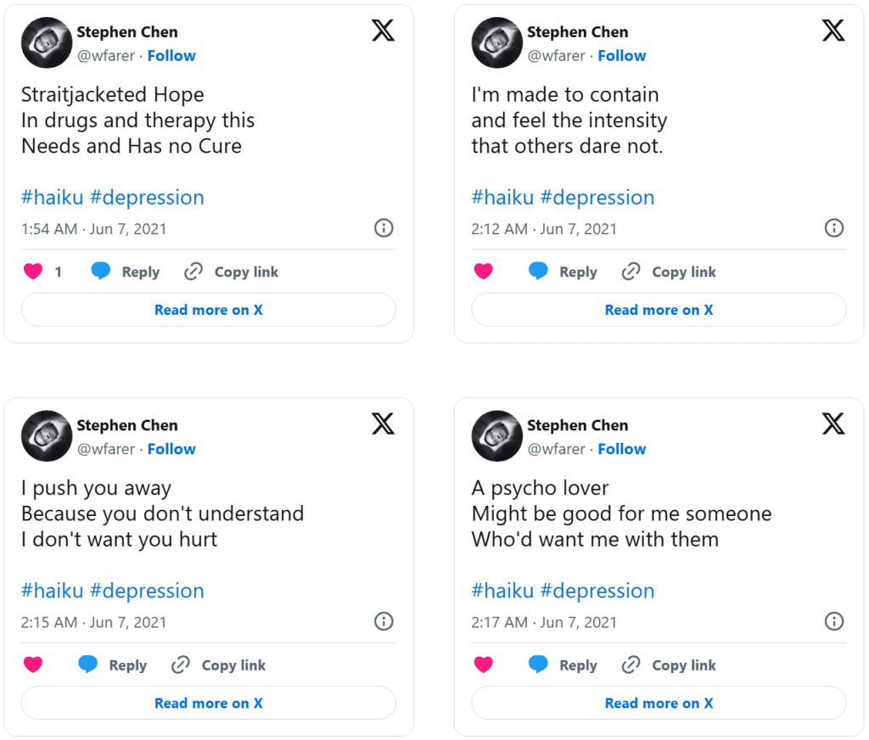Open timestamp 2:17 AM · Jun 7, 2021

click(x=544, y=622)
